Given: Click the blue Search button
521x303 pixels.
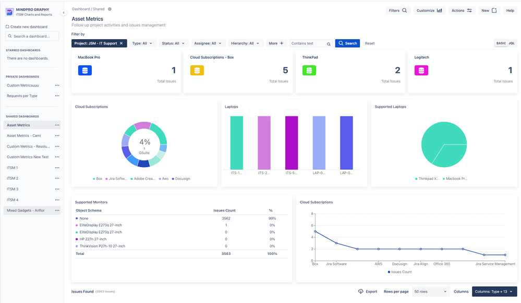Looking at the screenshot, I should (347, 43).
